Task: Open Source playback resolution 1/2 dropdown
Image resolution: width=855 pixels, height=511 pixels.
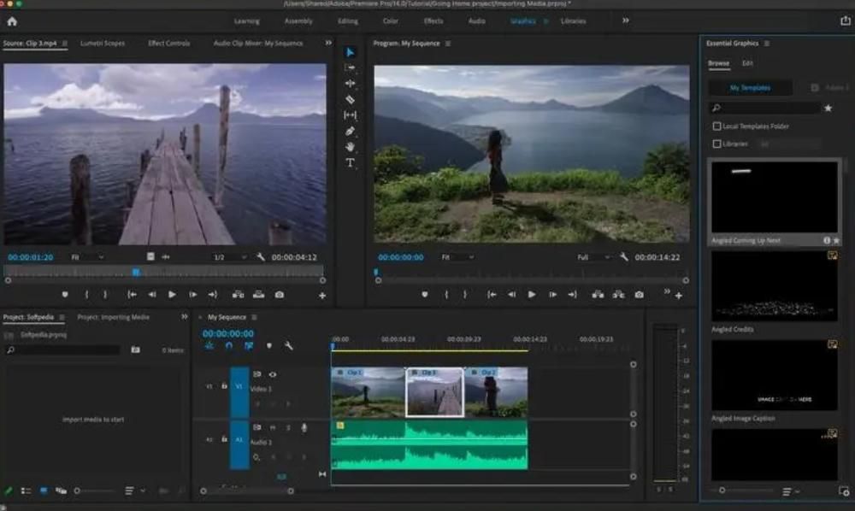Action: click(x=230, y=257)
